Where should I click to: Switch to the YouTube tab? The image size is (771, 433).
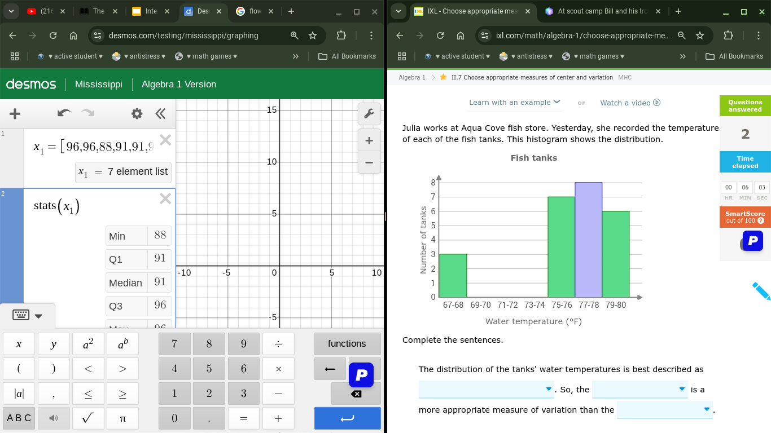click(45, 11)
